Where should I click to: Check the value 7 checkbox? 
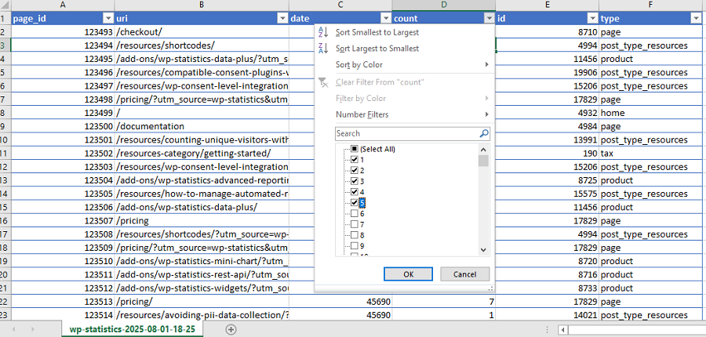[355, 224]
